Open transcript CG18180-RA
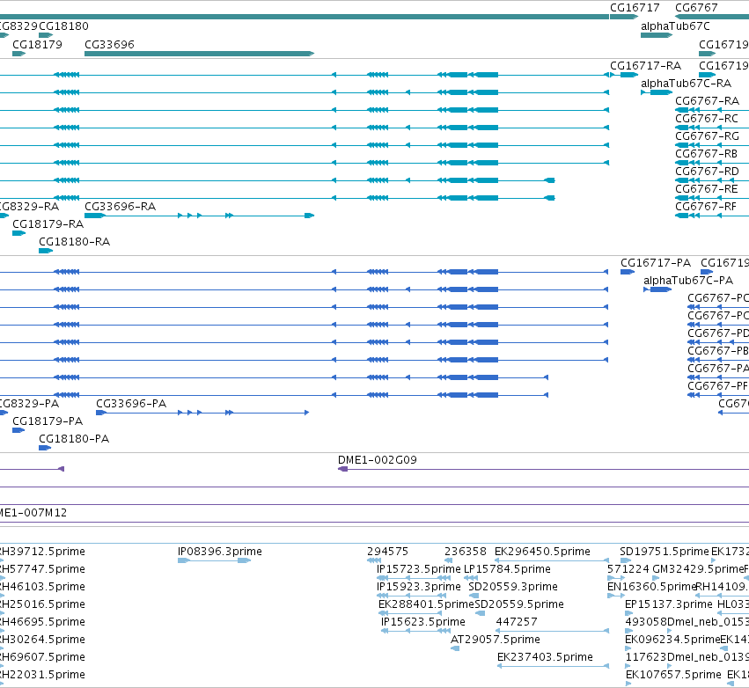Viewport: 749px width, 688px height. tap(74, 242)
